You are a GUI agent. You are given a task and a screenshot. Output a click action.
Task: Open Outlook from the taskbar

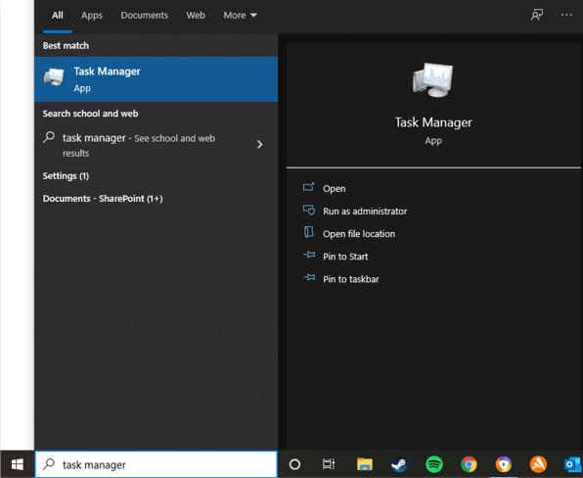(x=572, y=464)
